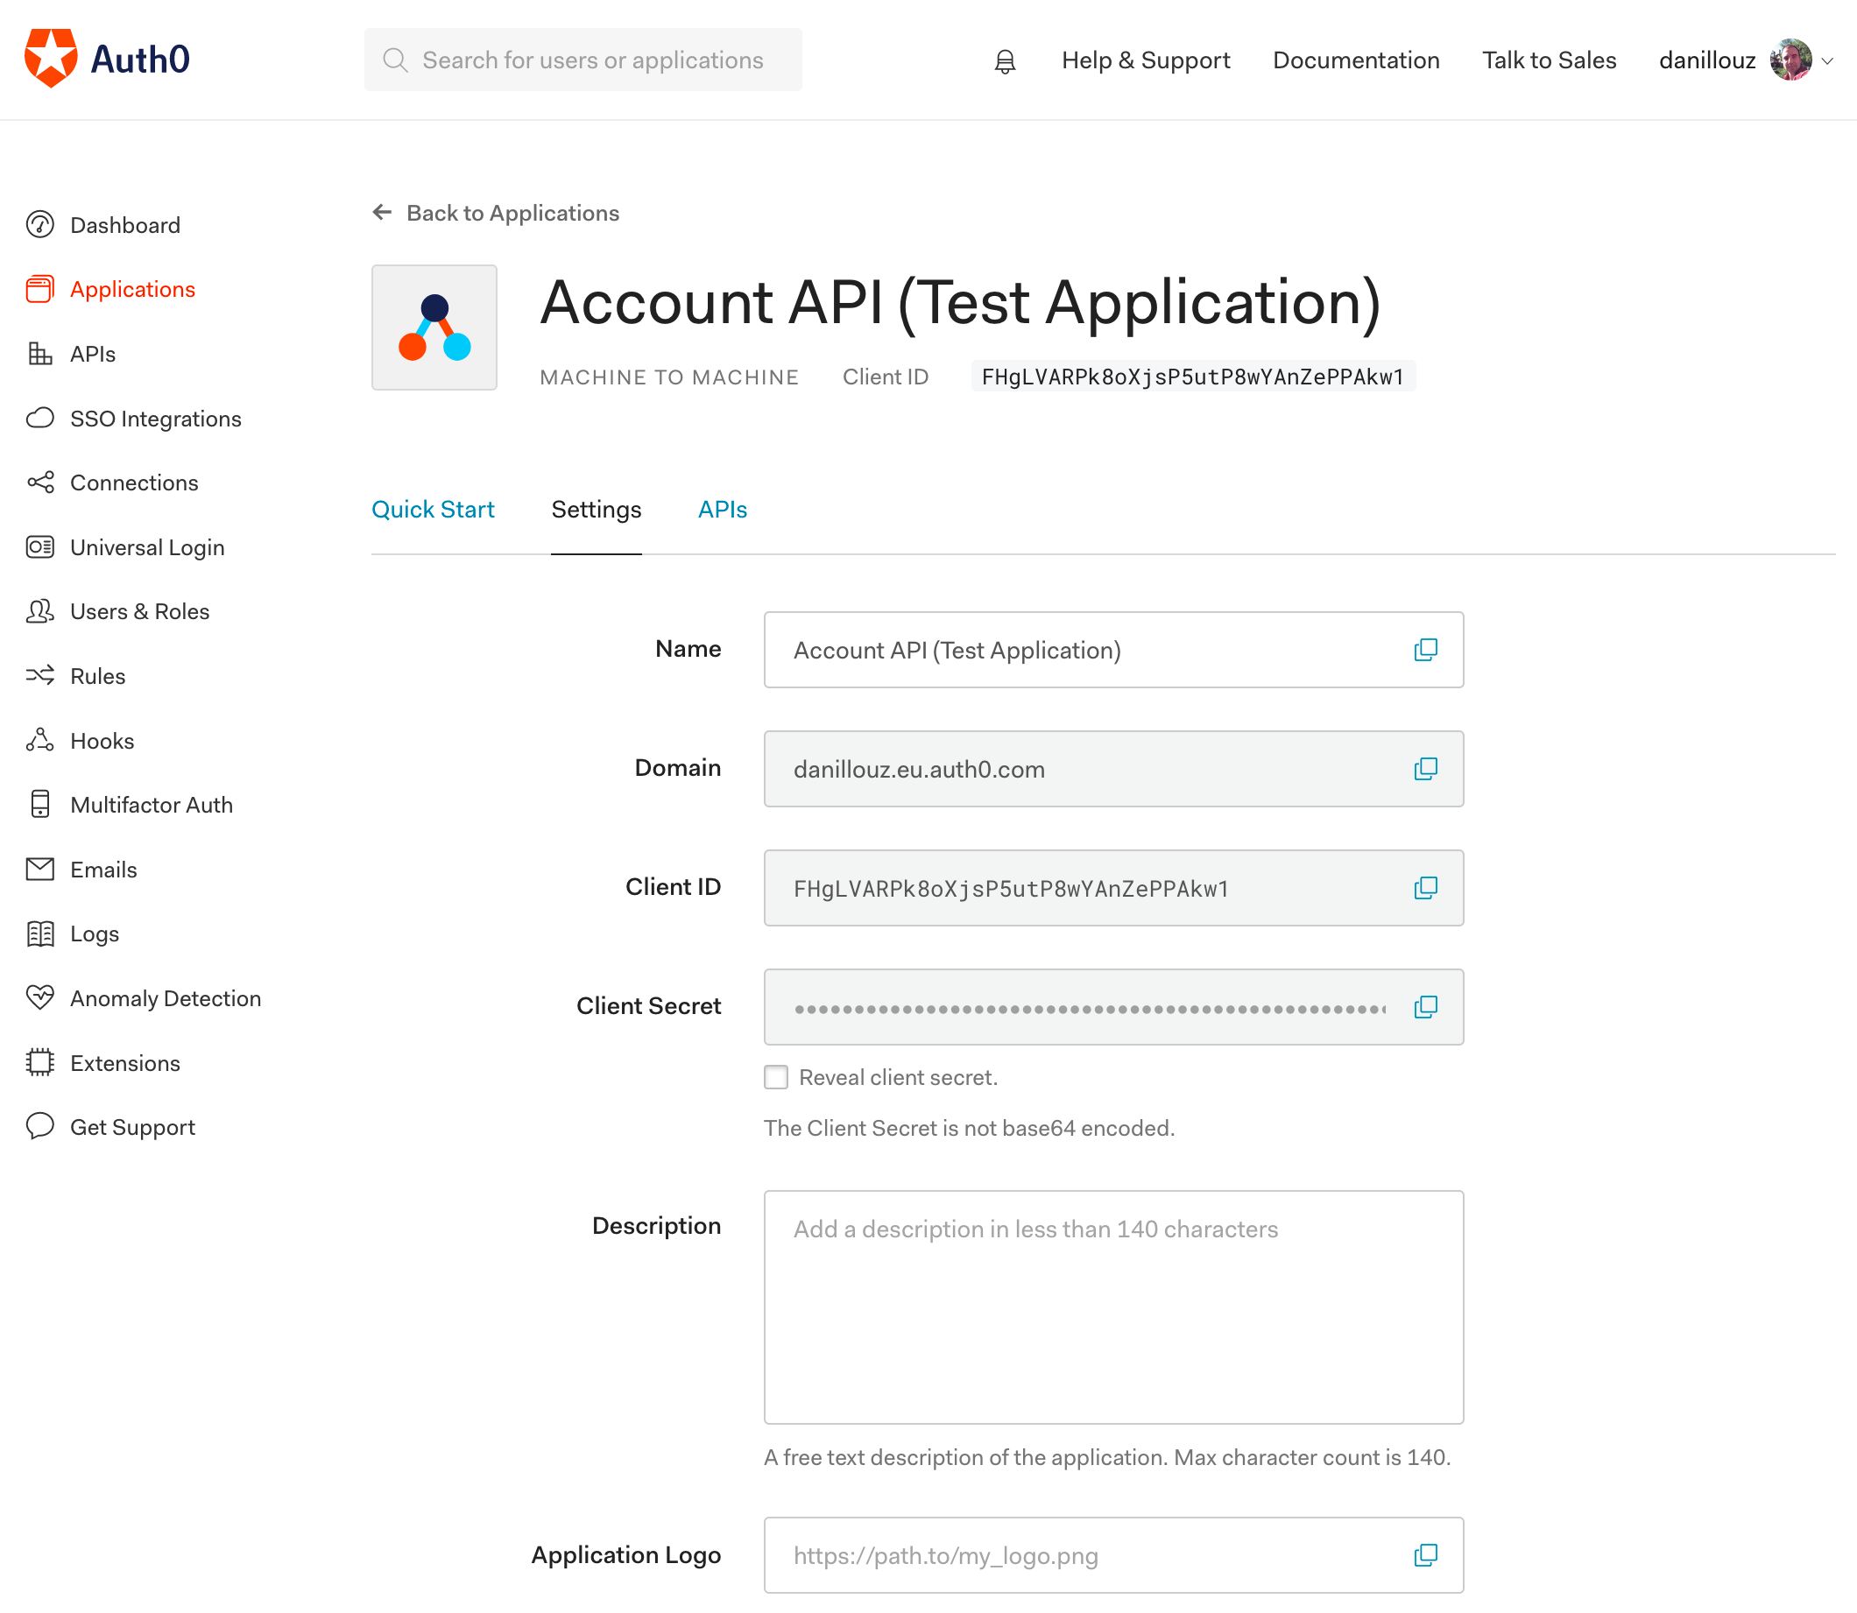The image size is (1857, 1613).
Task: Click the search users or applications box
Action: pyautogui.click(x=583, y=60)
